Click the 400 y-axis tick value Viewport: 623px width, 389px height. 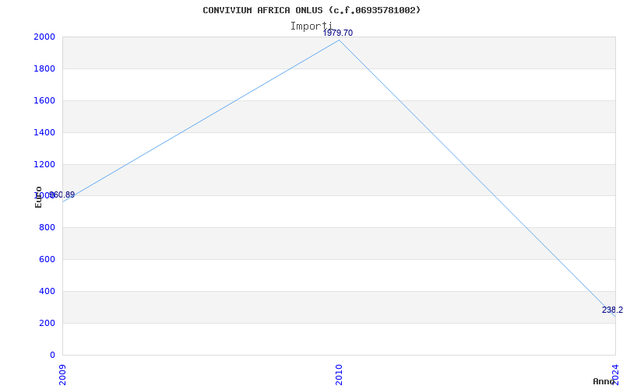click(47, 291)
